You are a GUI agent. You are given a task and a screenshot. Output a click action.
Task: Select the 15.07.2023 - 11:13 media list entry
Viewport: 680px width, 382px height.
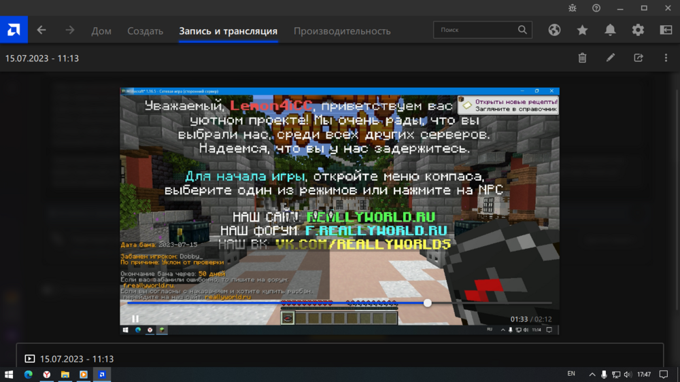tap(339, 359)
